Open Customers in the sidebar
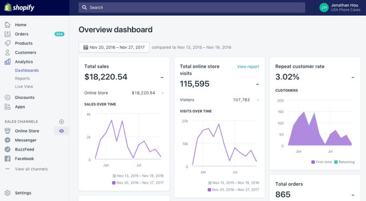Screen dimensions: 366x201 25,53
